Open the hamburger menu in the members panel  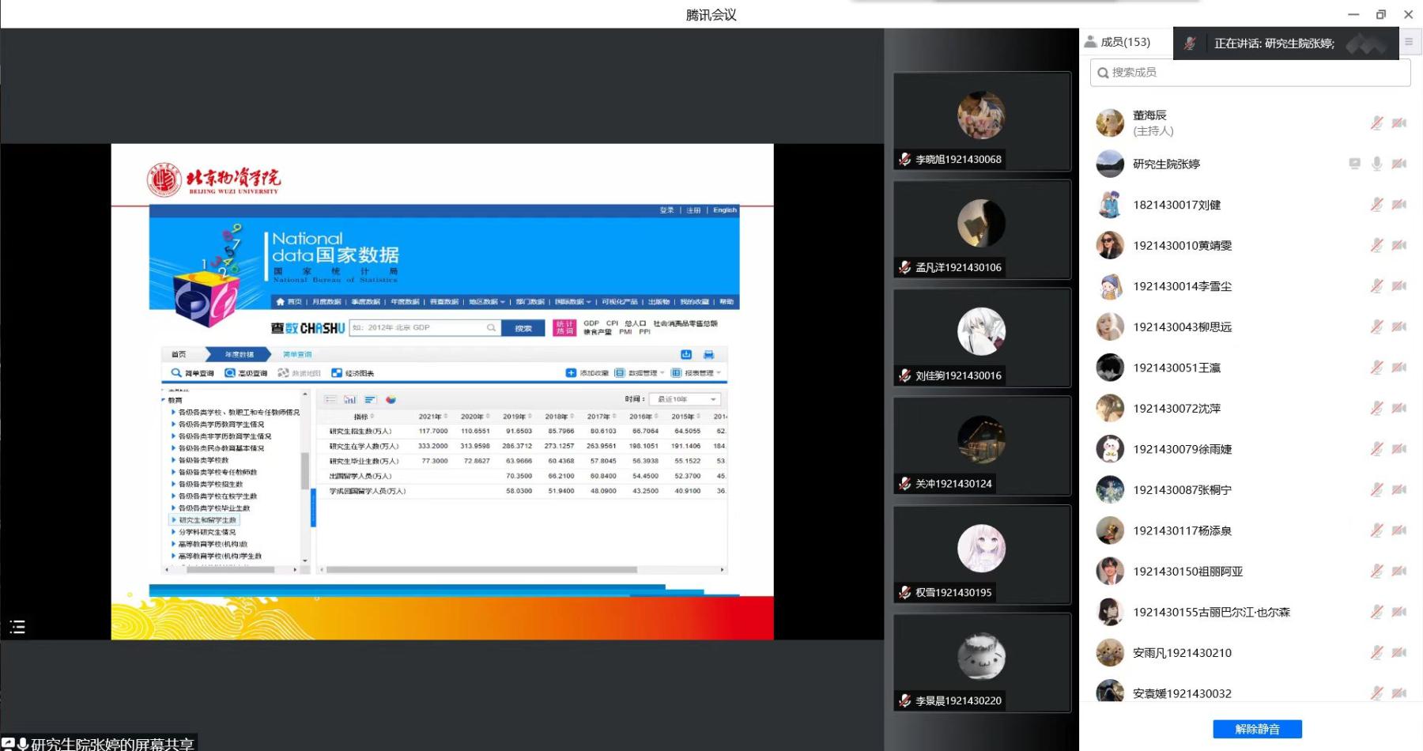pyautogui.click(x=1408, y=42)
